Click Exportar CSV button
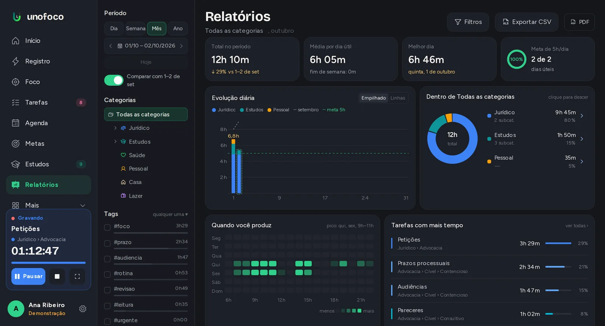 click(x=527, y=22)
